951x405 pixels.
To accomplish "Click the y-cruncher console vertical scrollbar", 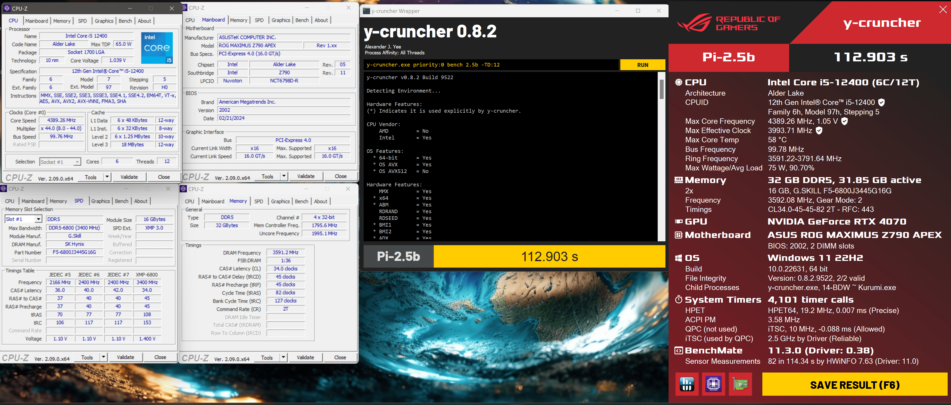I will (x=662, y=89).
